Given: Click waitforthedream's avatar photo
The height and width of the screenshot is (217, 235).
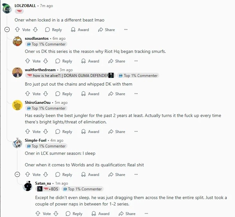Looking at the screenshot, I should click(17, 72).
